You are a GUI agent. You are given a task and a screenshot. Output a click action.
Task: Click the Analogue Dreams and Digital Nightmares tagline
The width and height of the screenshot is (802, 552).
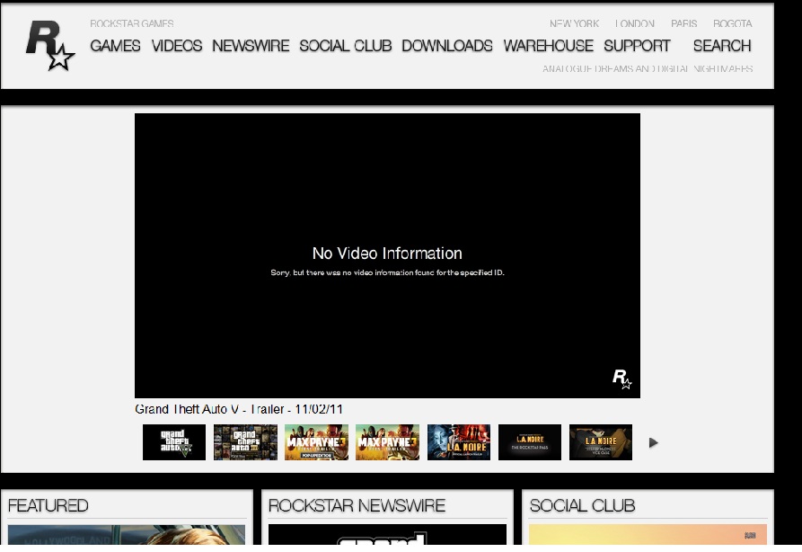pos(648,68)
